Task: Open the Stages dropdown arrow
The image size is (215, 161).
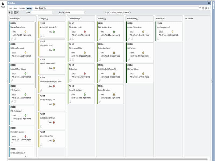Action: [x=130, y=12]
